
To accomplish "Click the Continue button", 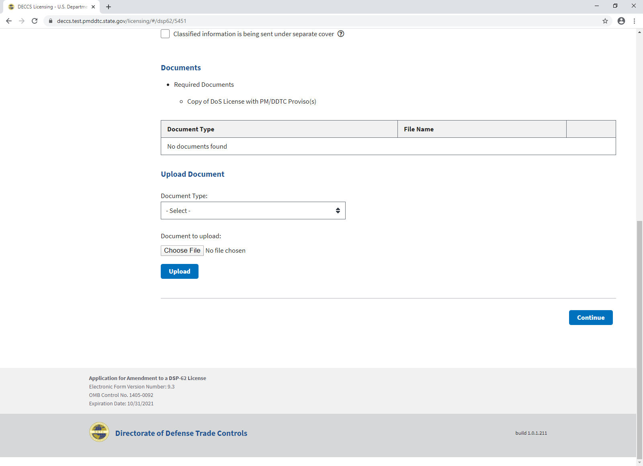I will pos(590,317).
